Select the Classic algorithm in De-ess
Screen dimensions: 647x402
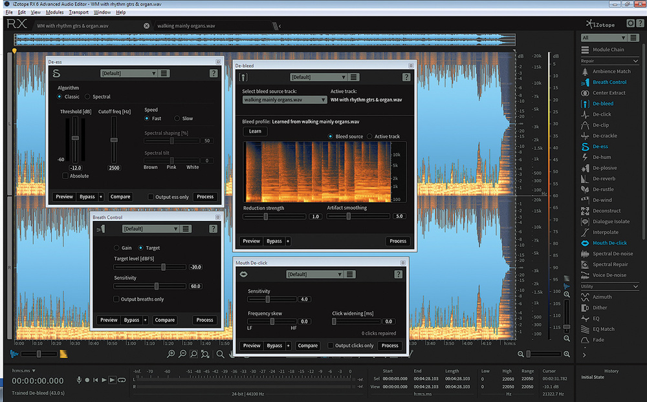point(60,96)
